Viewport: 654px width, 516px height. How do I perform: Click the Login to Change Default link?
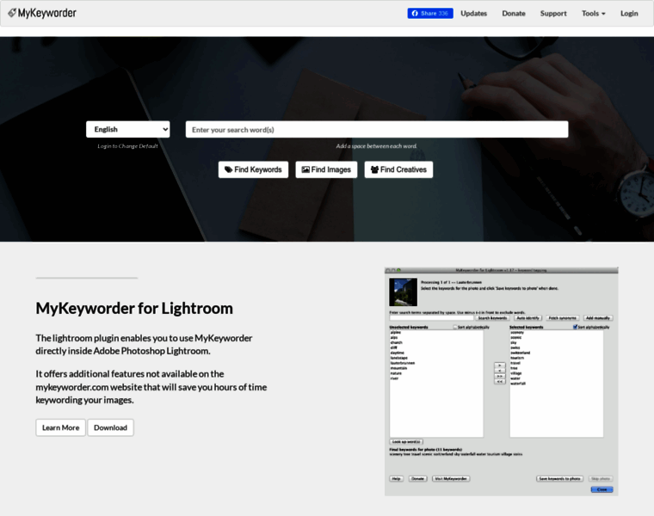[x=127, y=146]
